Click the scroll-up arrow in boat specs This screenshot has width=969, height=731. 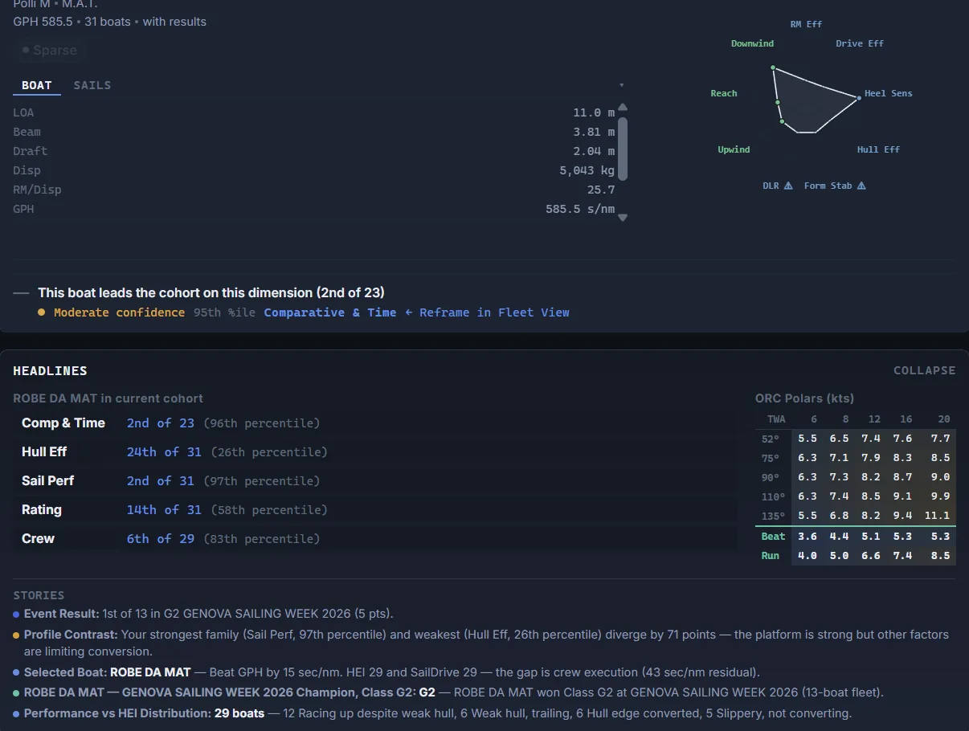point(622,108)
